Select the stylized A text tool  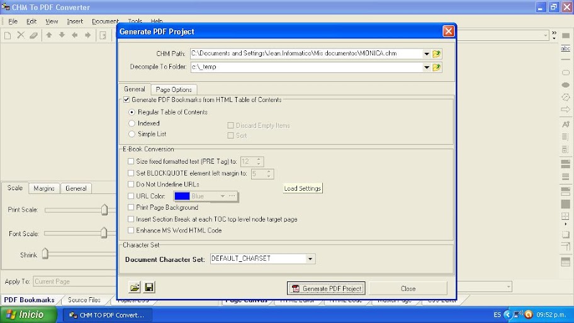click(566, 125)
